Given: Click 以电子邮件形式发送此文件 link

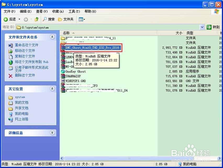Looking at the screenshot, I should (x=32, y=69).
